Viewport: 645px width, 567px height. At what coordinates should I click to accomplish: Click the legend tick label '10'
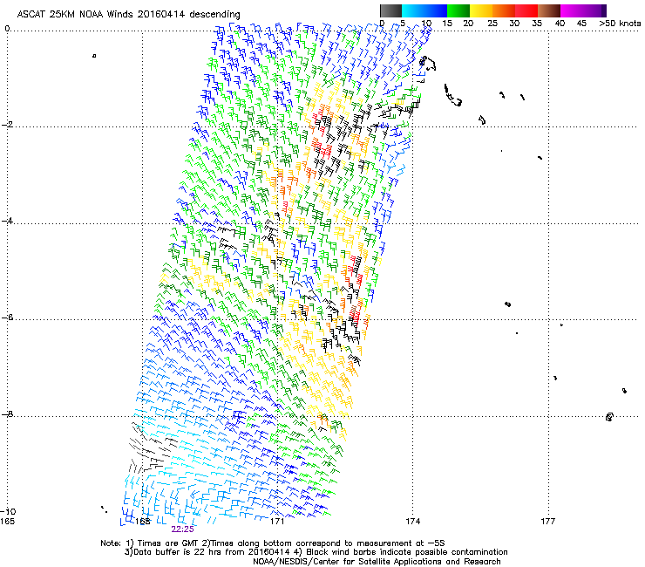[426, 24]
